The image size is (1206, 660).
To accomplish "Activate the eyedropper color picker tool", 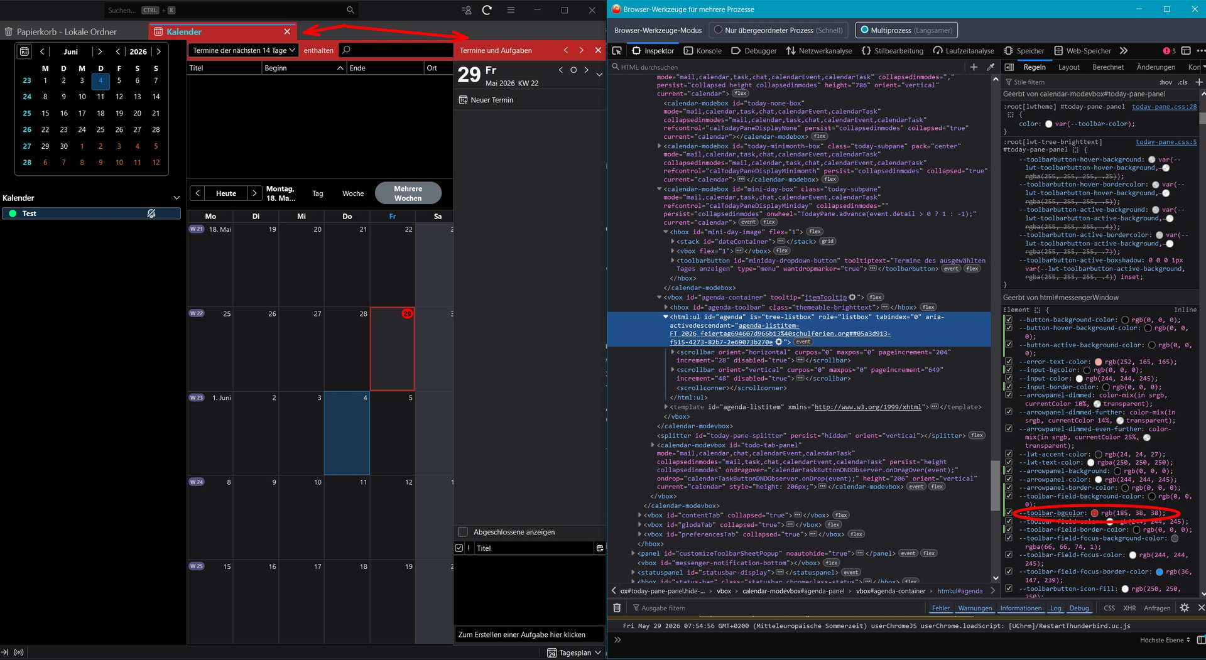I will point(991,67).
